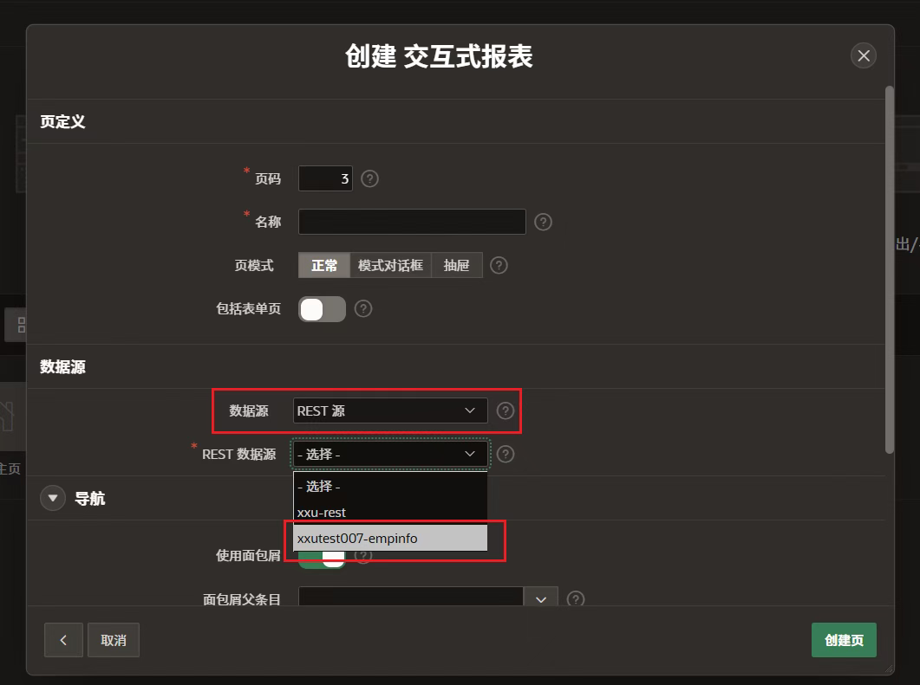Image resolution: width=920 pixels, height=685 pixels.
Task: Select 抽屉 page mode
Action: pos(457,266)
